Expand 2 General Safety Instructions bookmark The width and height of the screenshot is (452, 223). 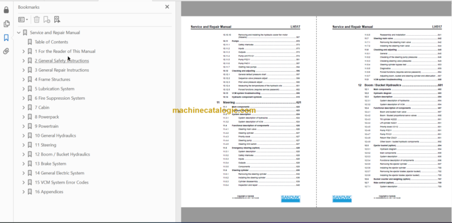click(x=24, y=60)
